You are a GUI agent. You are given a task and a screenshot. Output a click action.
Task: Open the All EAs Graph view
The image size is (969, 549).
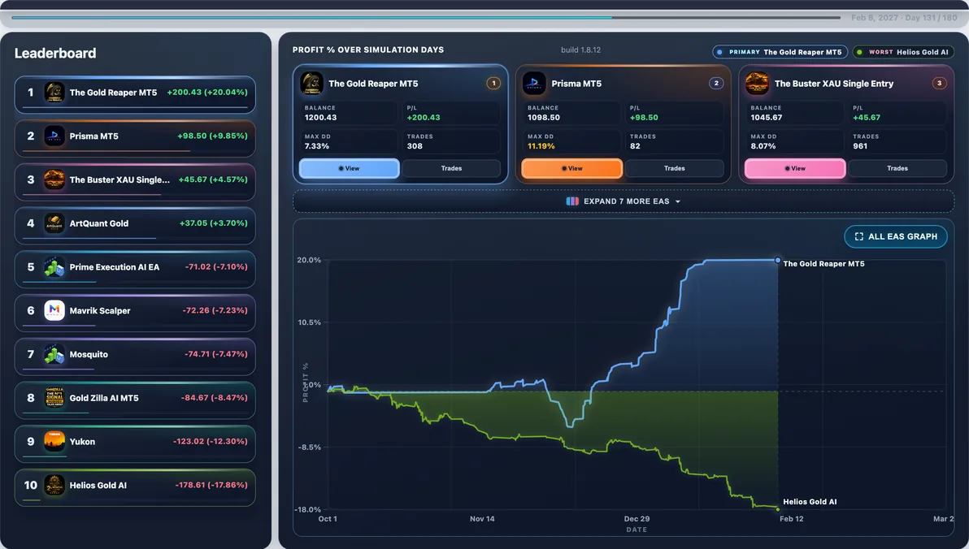[896, 236]
